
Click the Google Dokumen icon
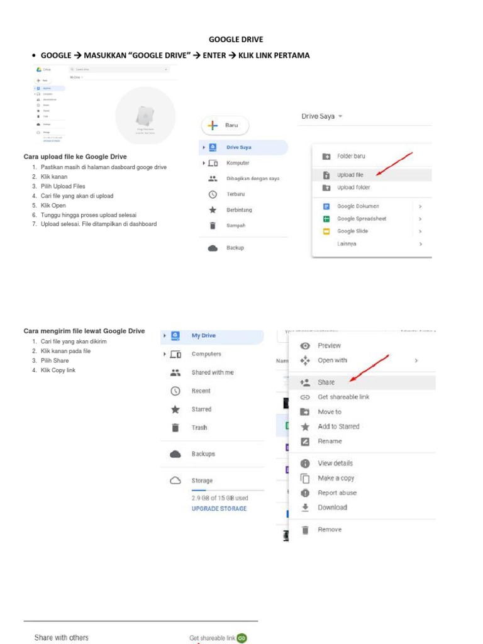coord(326,206)
